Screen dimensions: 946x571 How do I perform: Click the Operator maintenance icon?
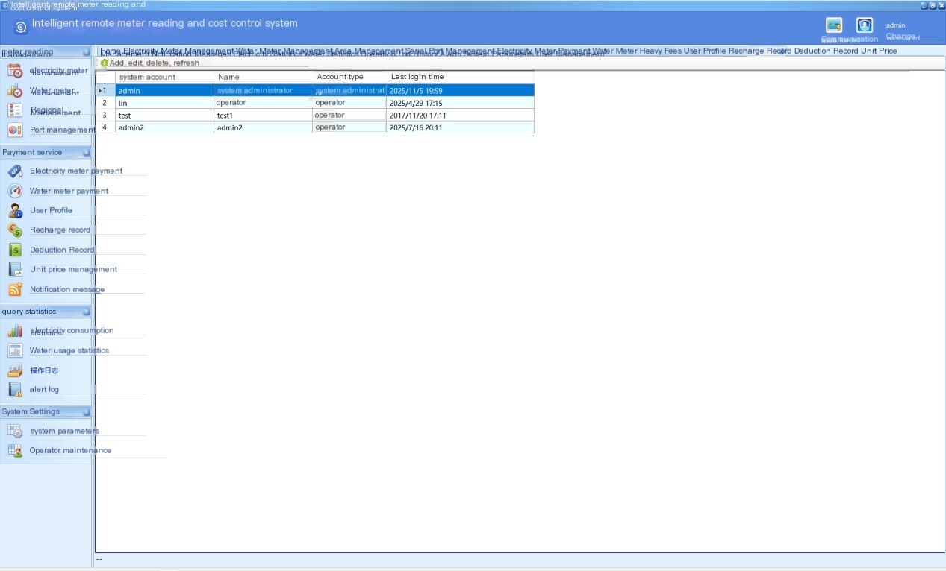click(15, 450)
